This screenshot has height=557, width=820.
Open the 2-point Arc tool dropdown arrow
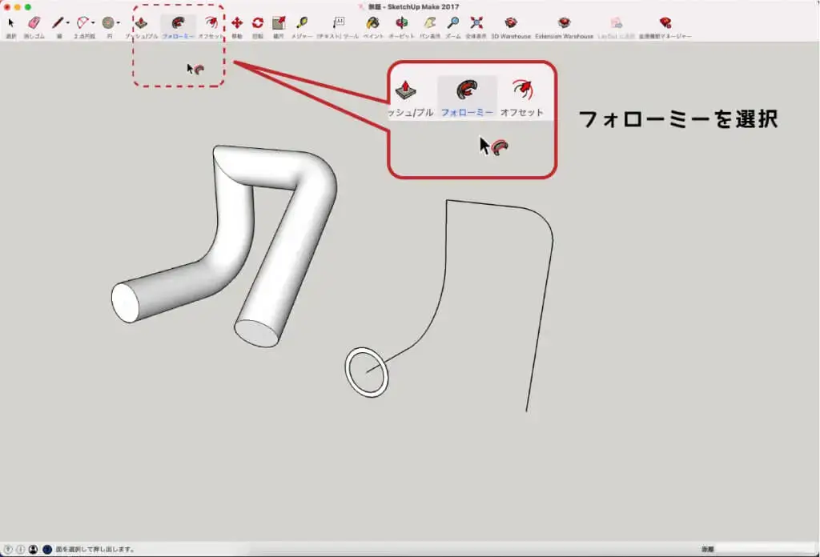tap(93, 23)
